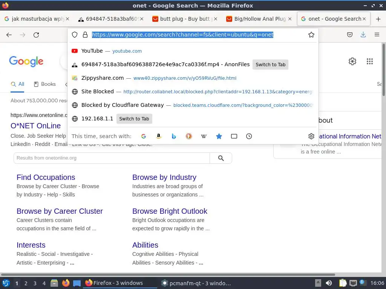386x289 pixels.
Task: Select Blocked by Cloudflare Gateway suggestion
Action: coord(193,105)
